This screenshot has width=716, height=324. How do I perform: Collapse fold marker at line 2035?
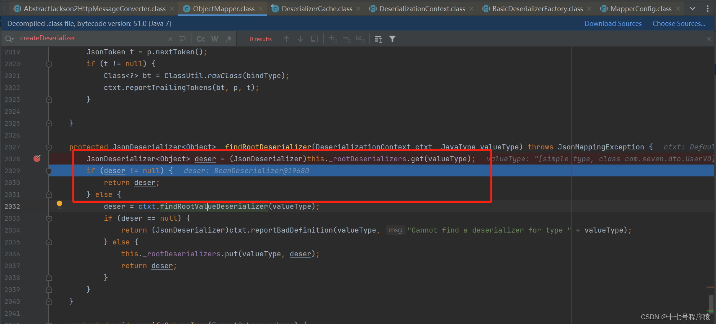coord(49,242)
